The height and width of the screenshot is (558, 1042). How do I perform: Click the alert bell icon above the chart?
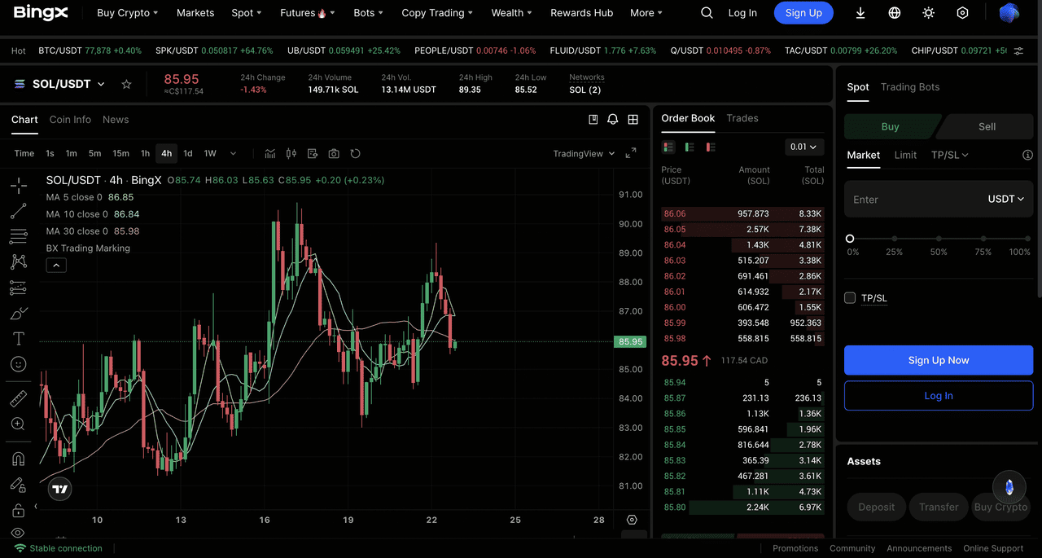click(x=613, y=120)
